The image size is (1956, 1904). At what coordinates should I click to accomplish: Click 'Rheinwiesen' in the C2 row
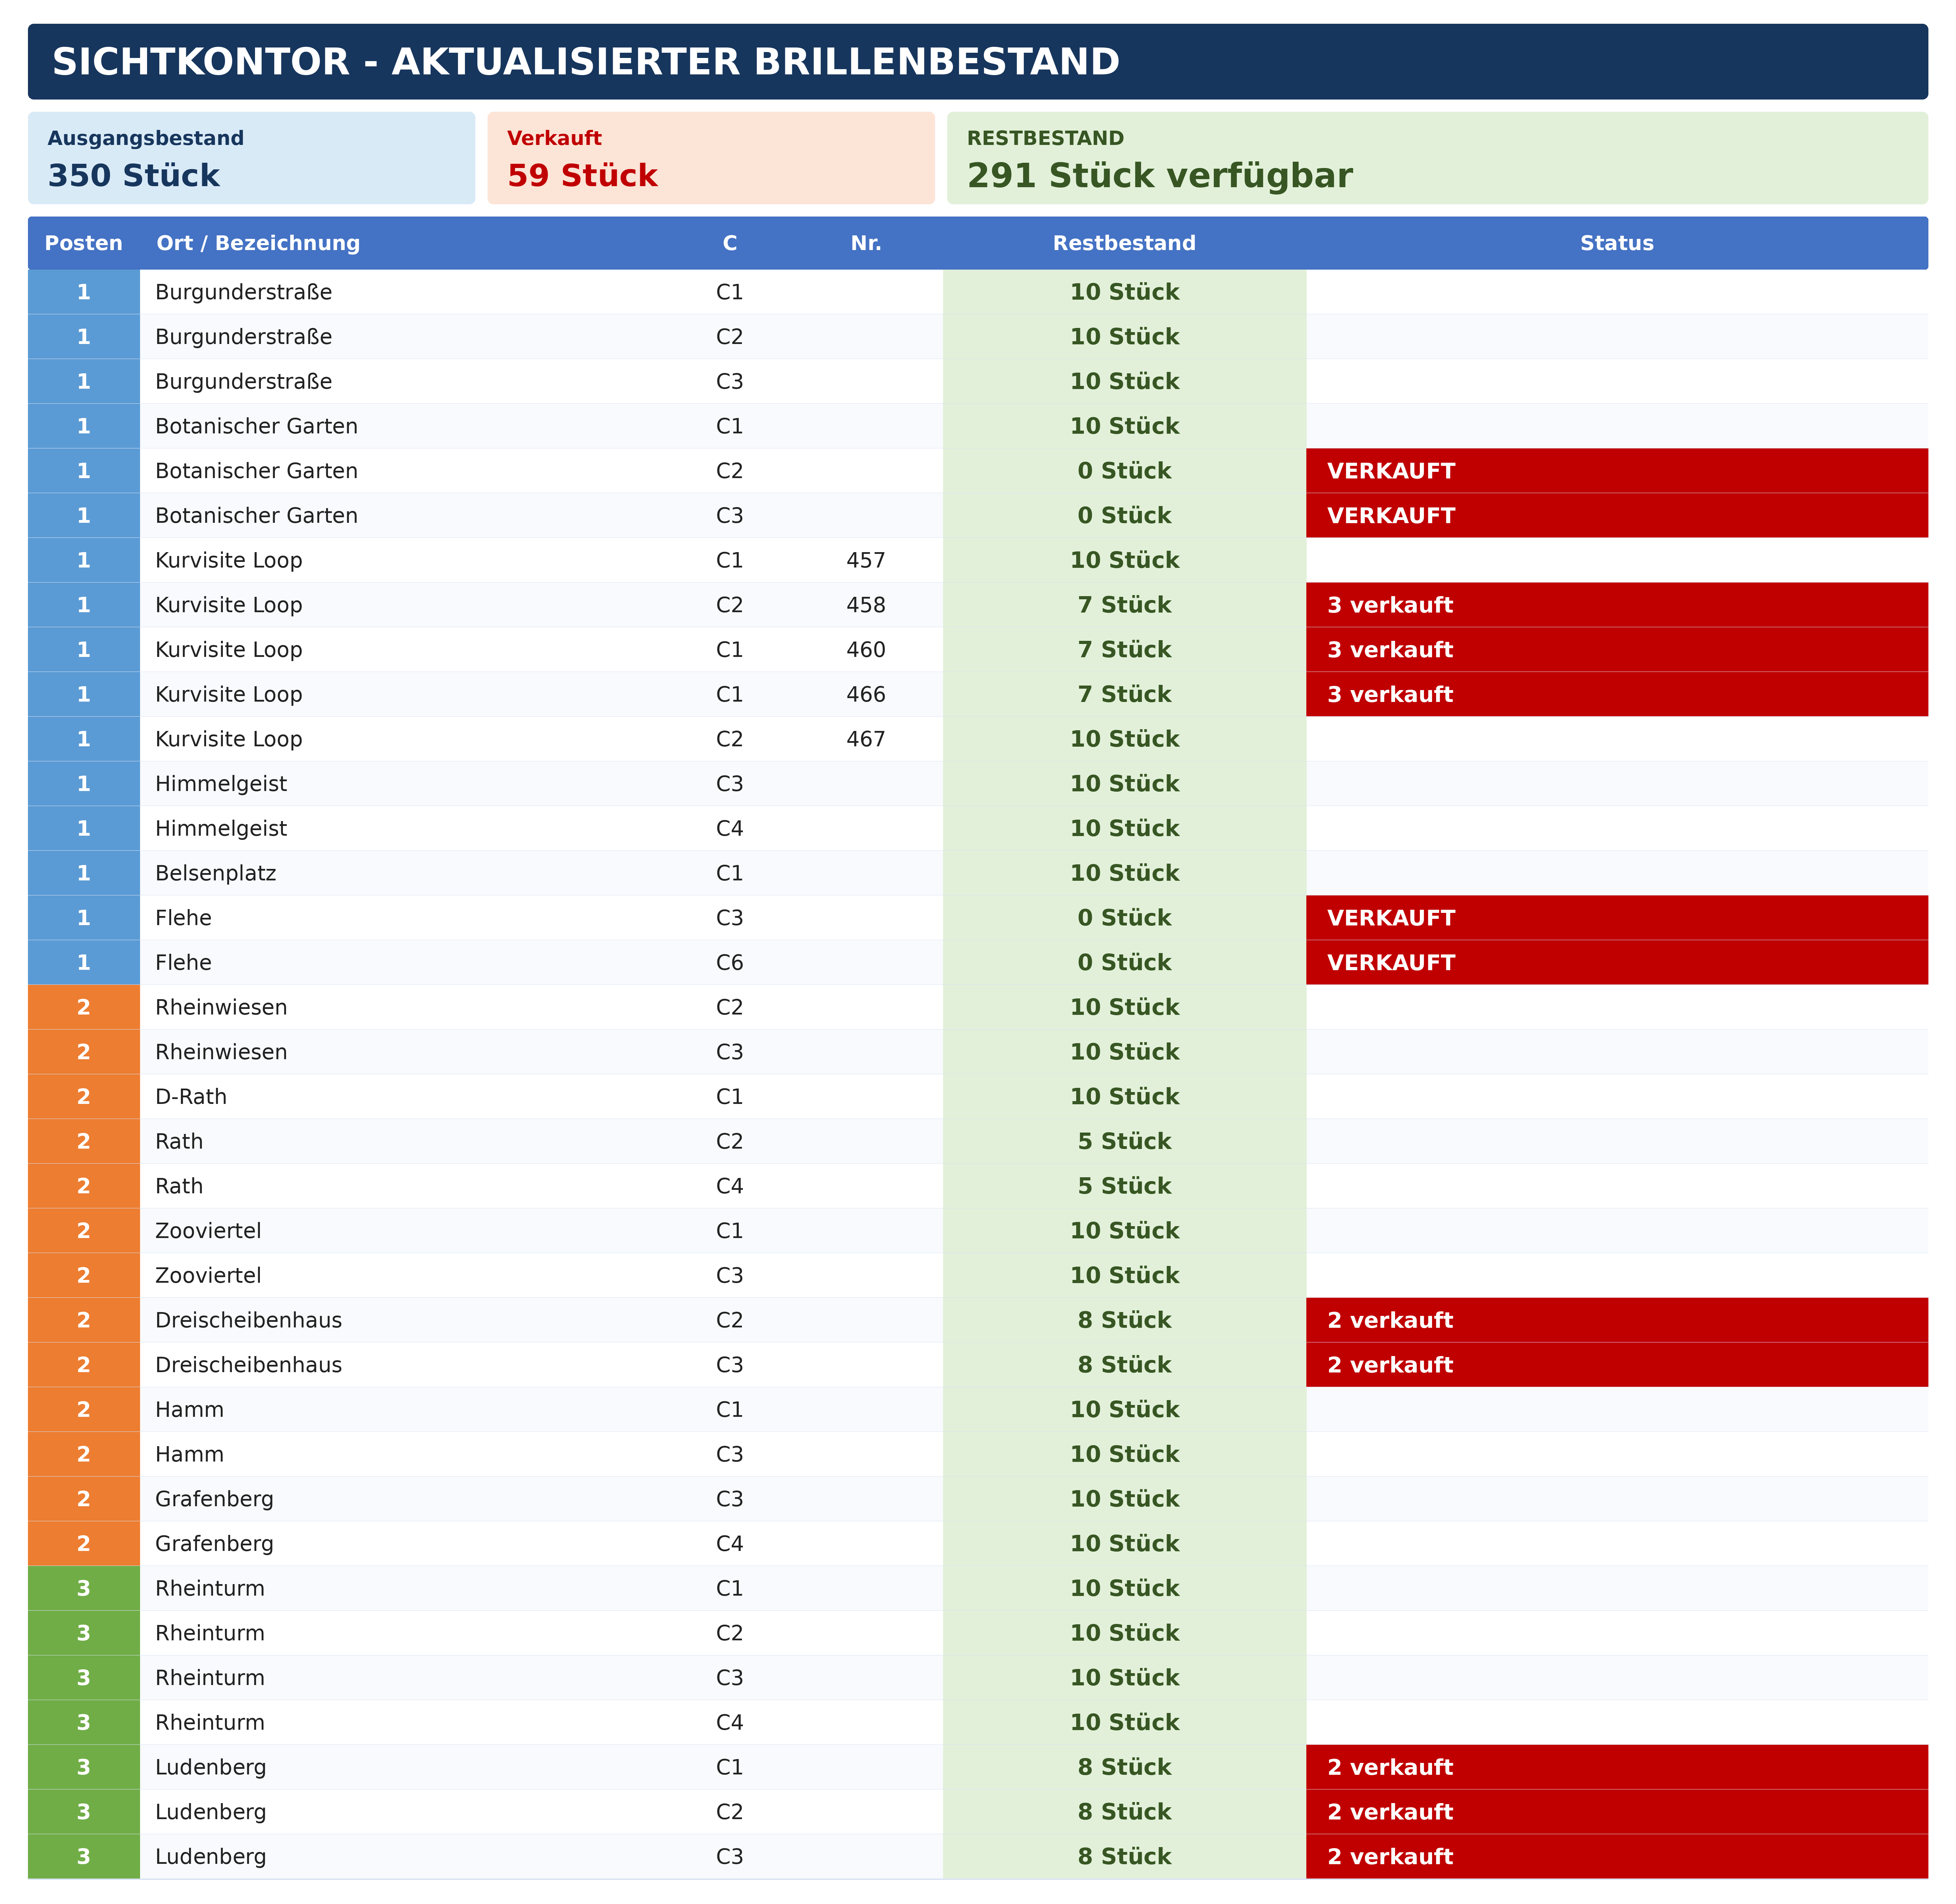coord(221,1007)
